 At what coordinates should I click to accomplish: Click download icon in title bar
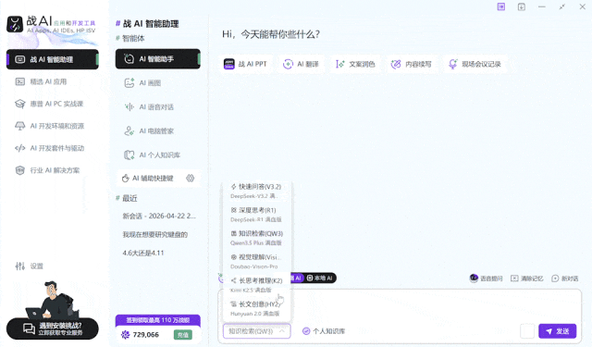click(522, 6)
